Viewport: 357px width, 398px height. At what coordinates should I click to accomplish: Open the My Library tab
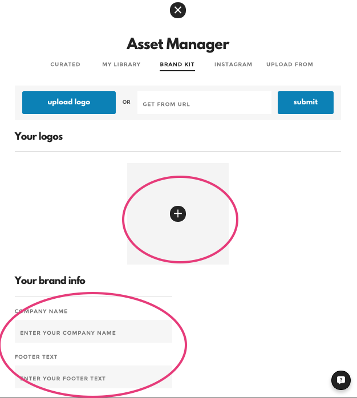[x=121, y=64]
